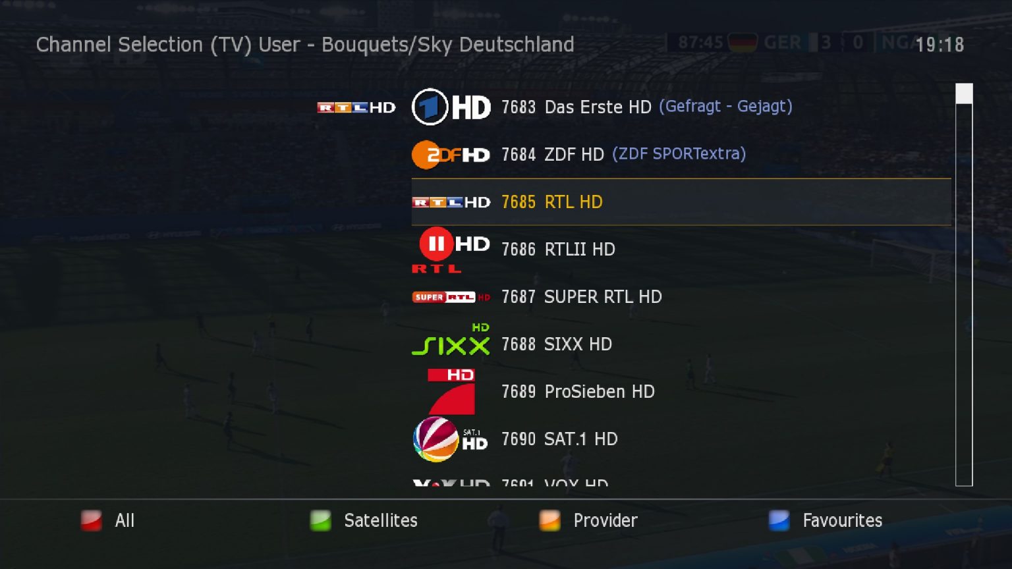Viewport: 1012px width, 569px height.
Task: Click the RTL HD picon left of list
Action: pyautogui.click(x=356, y=107)
